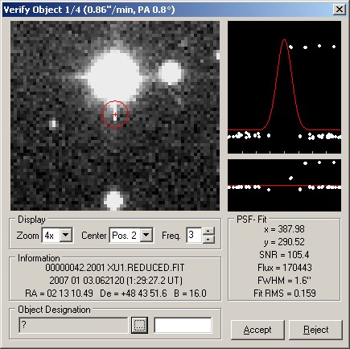Click the dotted-rectangle designation picker icon
Screen dimensions: 350x349
(139, 326)
